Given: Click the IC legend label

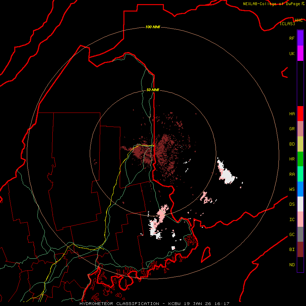Looking at the screenshot, I should click(292, 220).
